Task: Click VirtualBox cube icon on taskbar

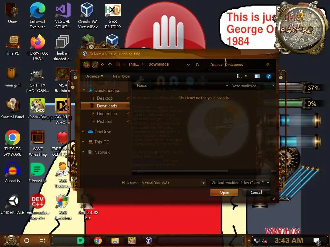Action: click(149, 241)
